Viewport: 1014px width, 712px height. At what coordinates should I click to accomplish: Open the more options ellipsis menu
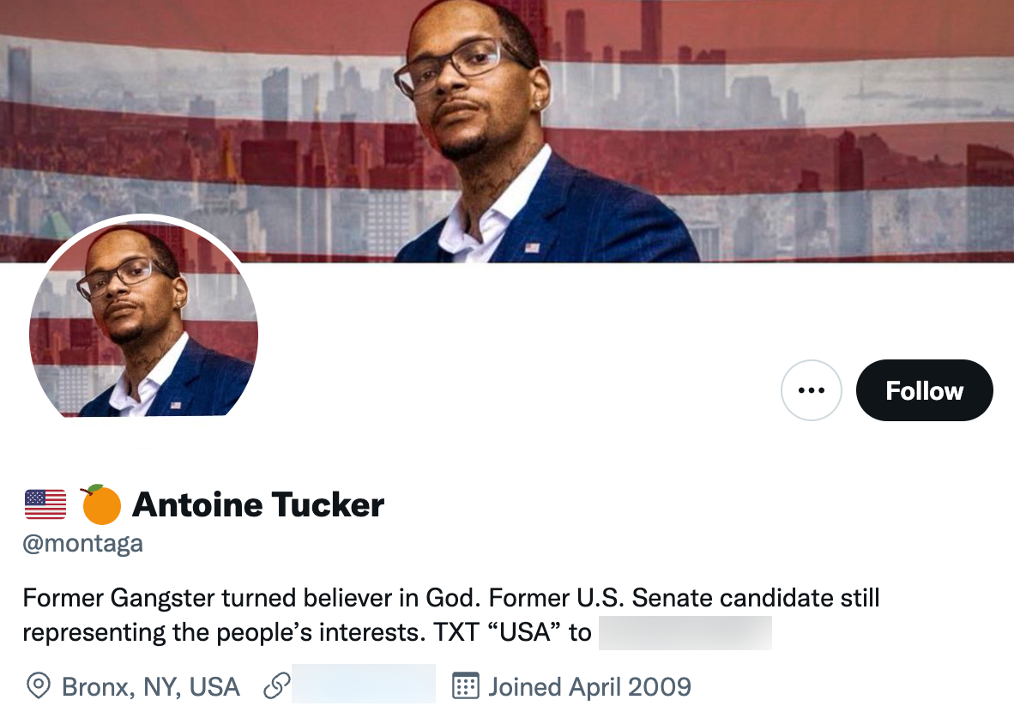[x=812, y=390]
